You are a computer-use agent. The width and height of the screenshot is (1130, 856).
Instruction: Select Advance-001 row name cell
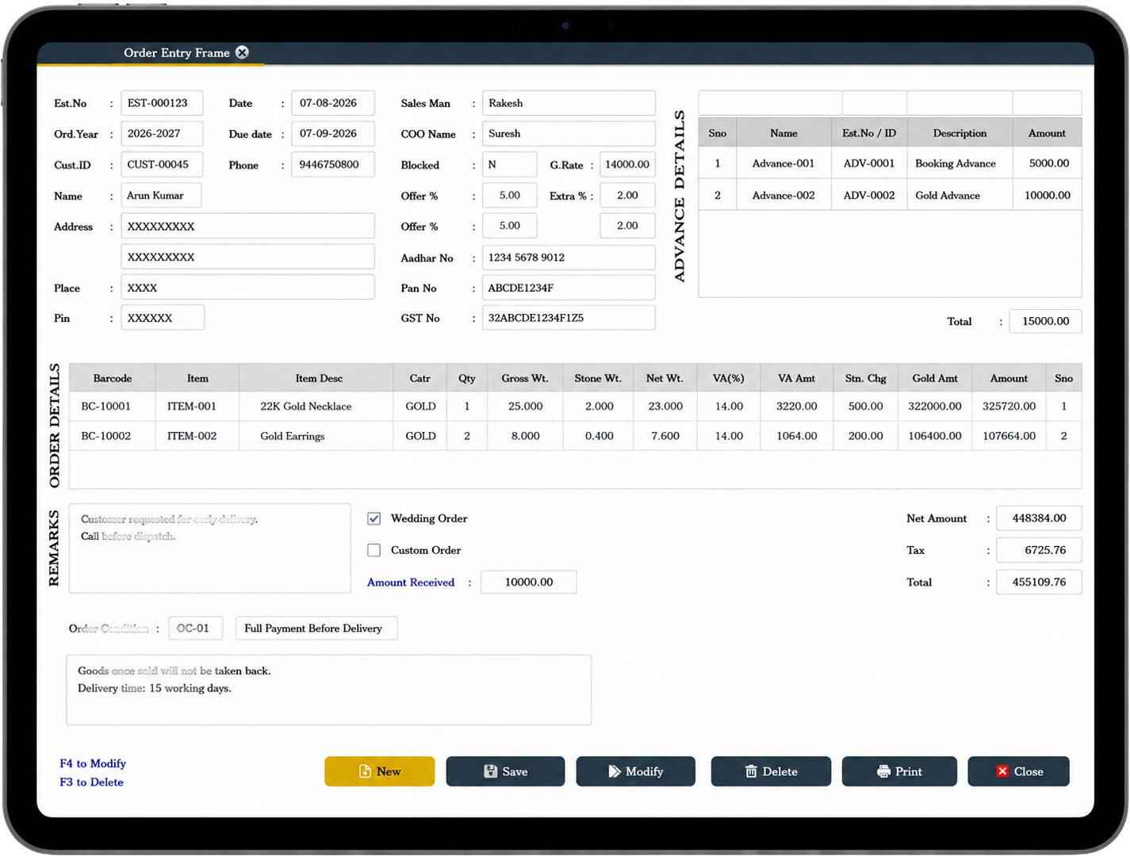tap(783, 163)
